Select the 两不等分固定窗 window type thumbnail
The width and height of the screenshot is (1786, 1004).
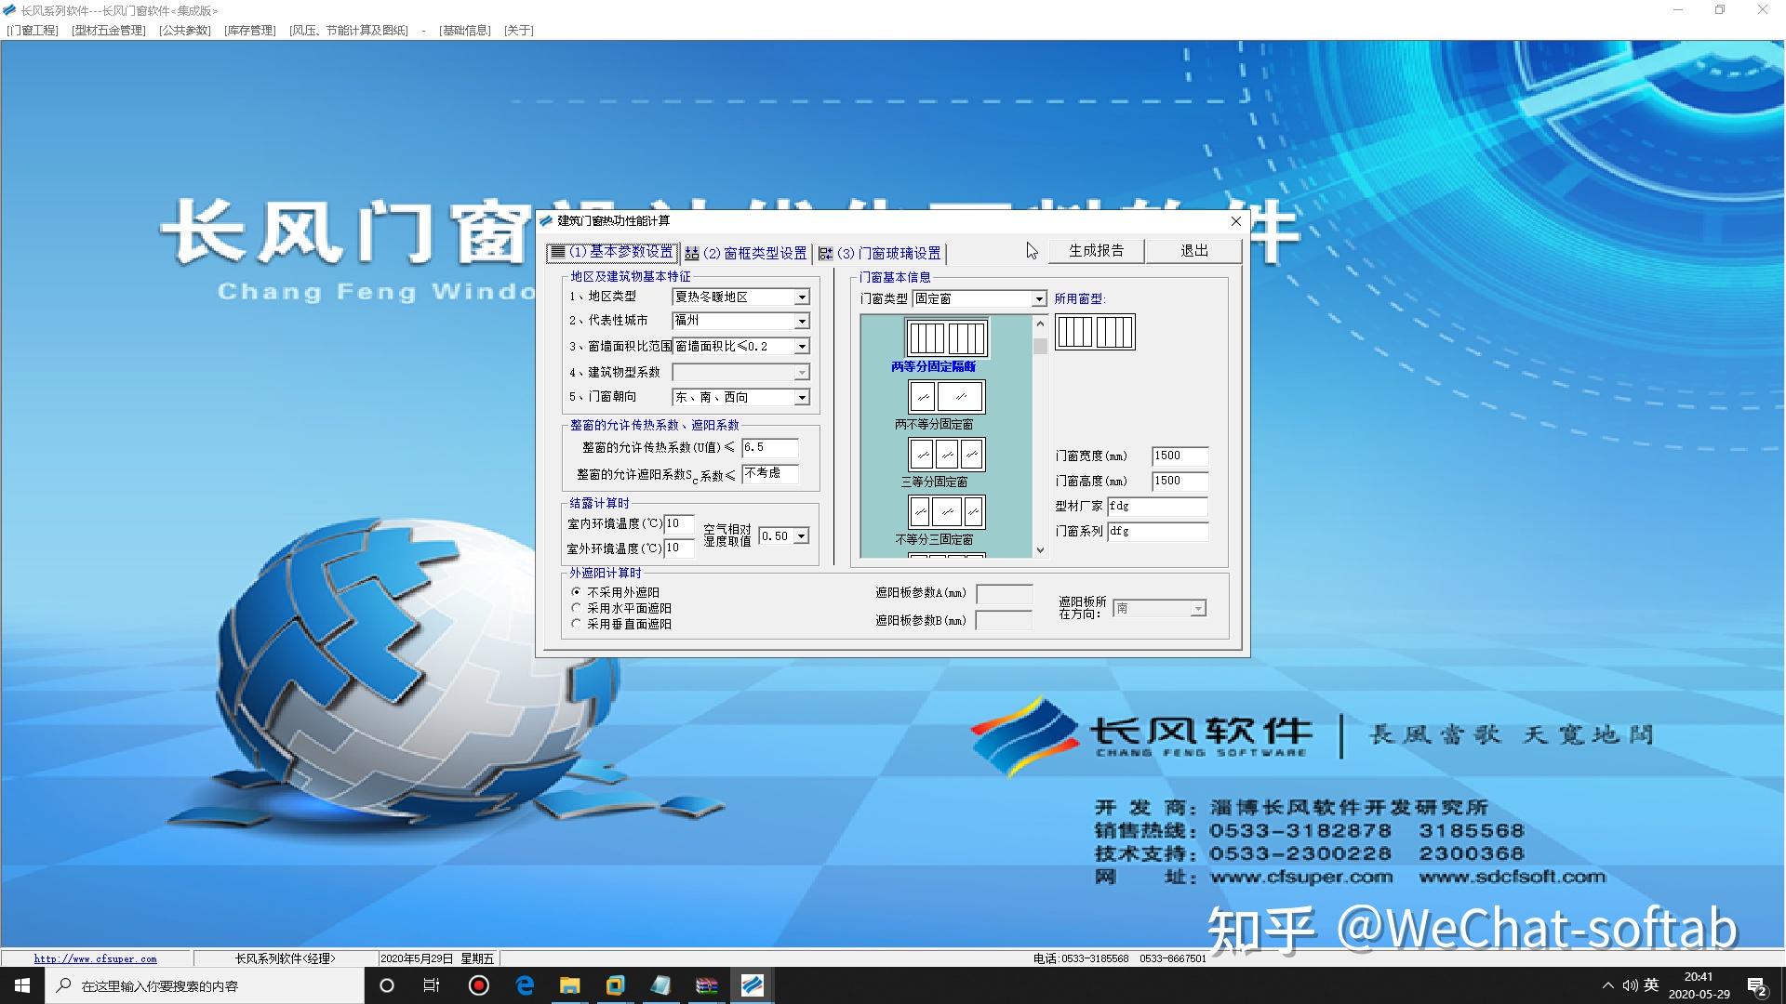tap(946, 397)
